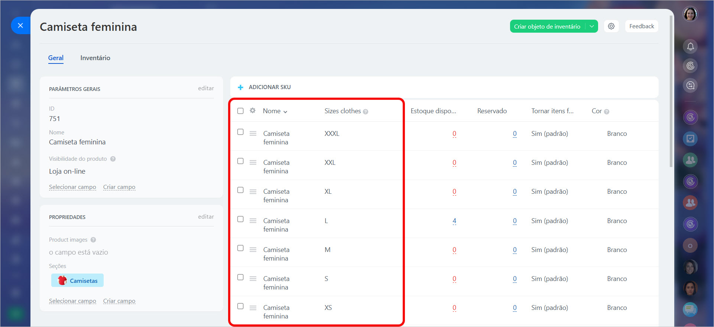Check the XXL row checkbox
Image resolution: width=714 pixels, height=327 pixels.
click(x=240, y=161)
